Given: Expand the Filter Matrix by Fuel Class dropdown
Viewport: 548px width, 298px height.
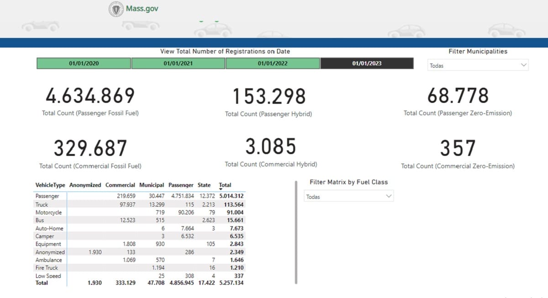Looking at the screenshot, I should pyautogui.click(x=349, y=197).
